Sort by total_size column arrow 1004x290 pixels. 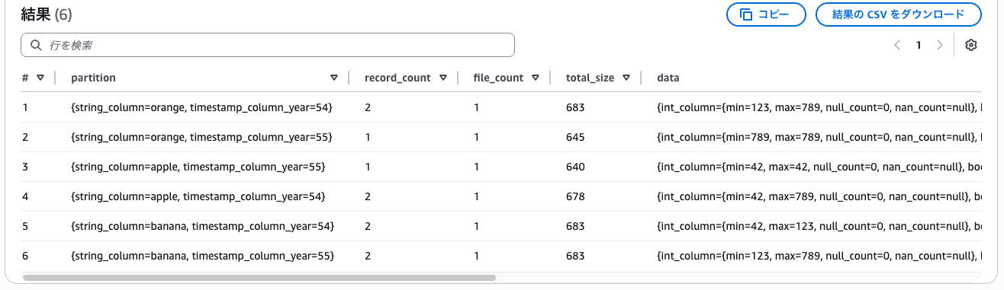point(626,78)
